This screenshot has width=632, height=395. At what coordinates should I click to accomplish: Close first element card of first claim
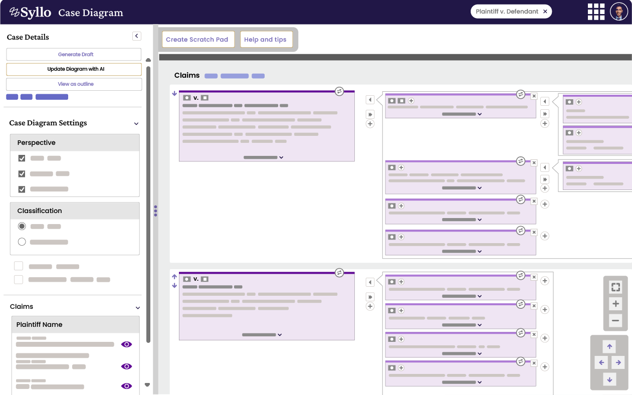[534, 96]
